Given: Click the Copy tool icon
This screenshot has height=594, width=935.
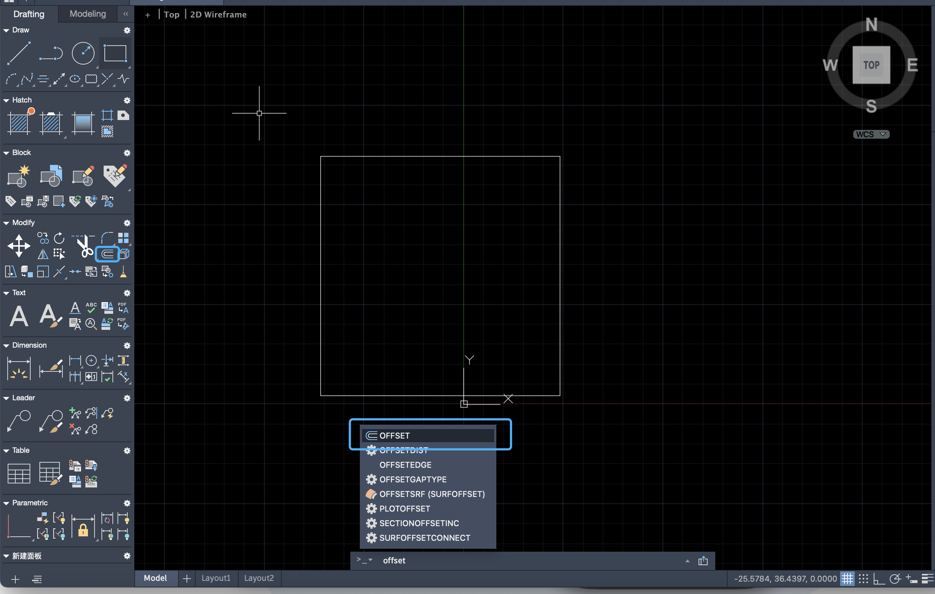Looking at the screenshot, I should pos(43,238).
